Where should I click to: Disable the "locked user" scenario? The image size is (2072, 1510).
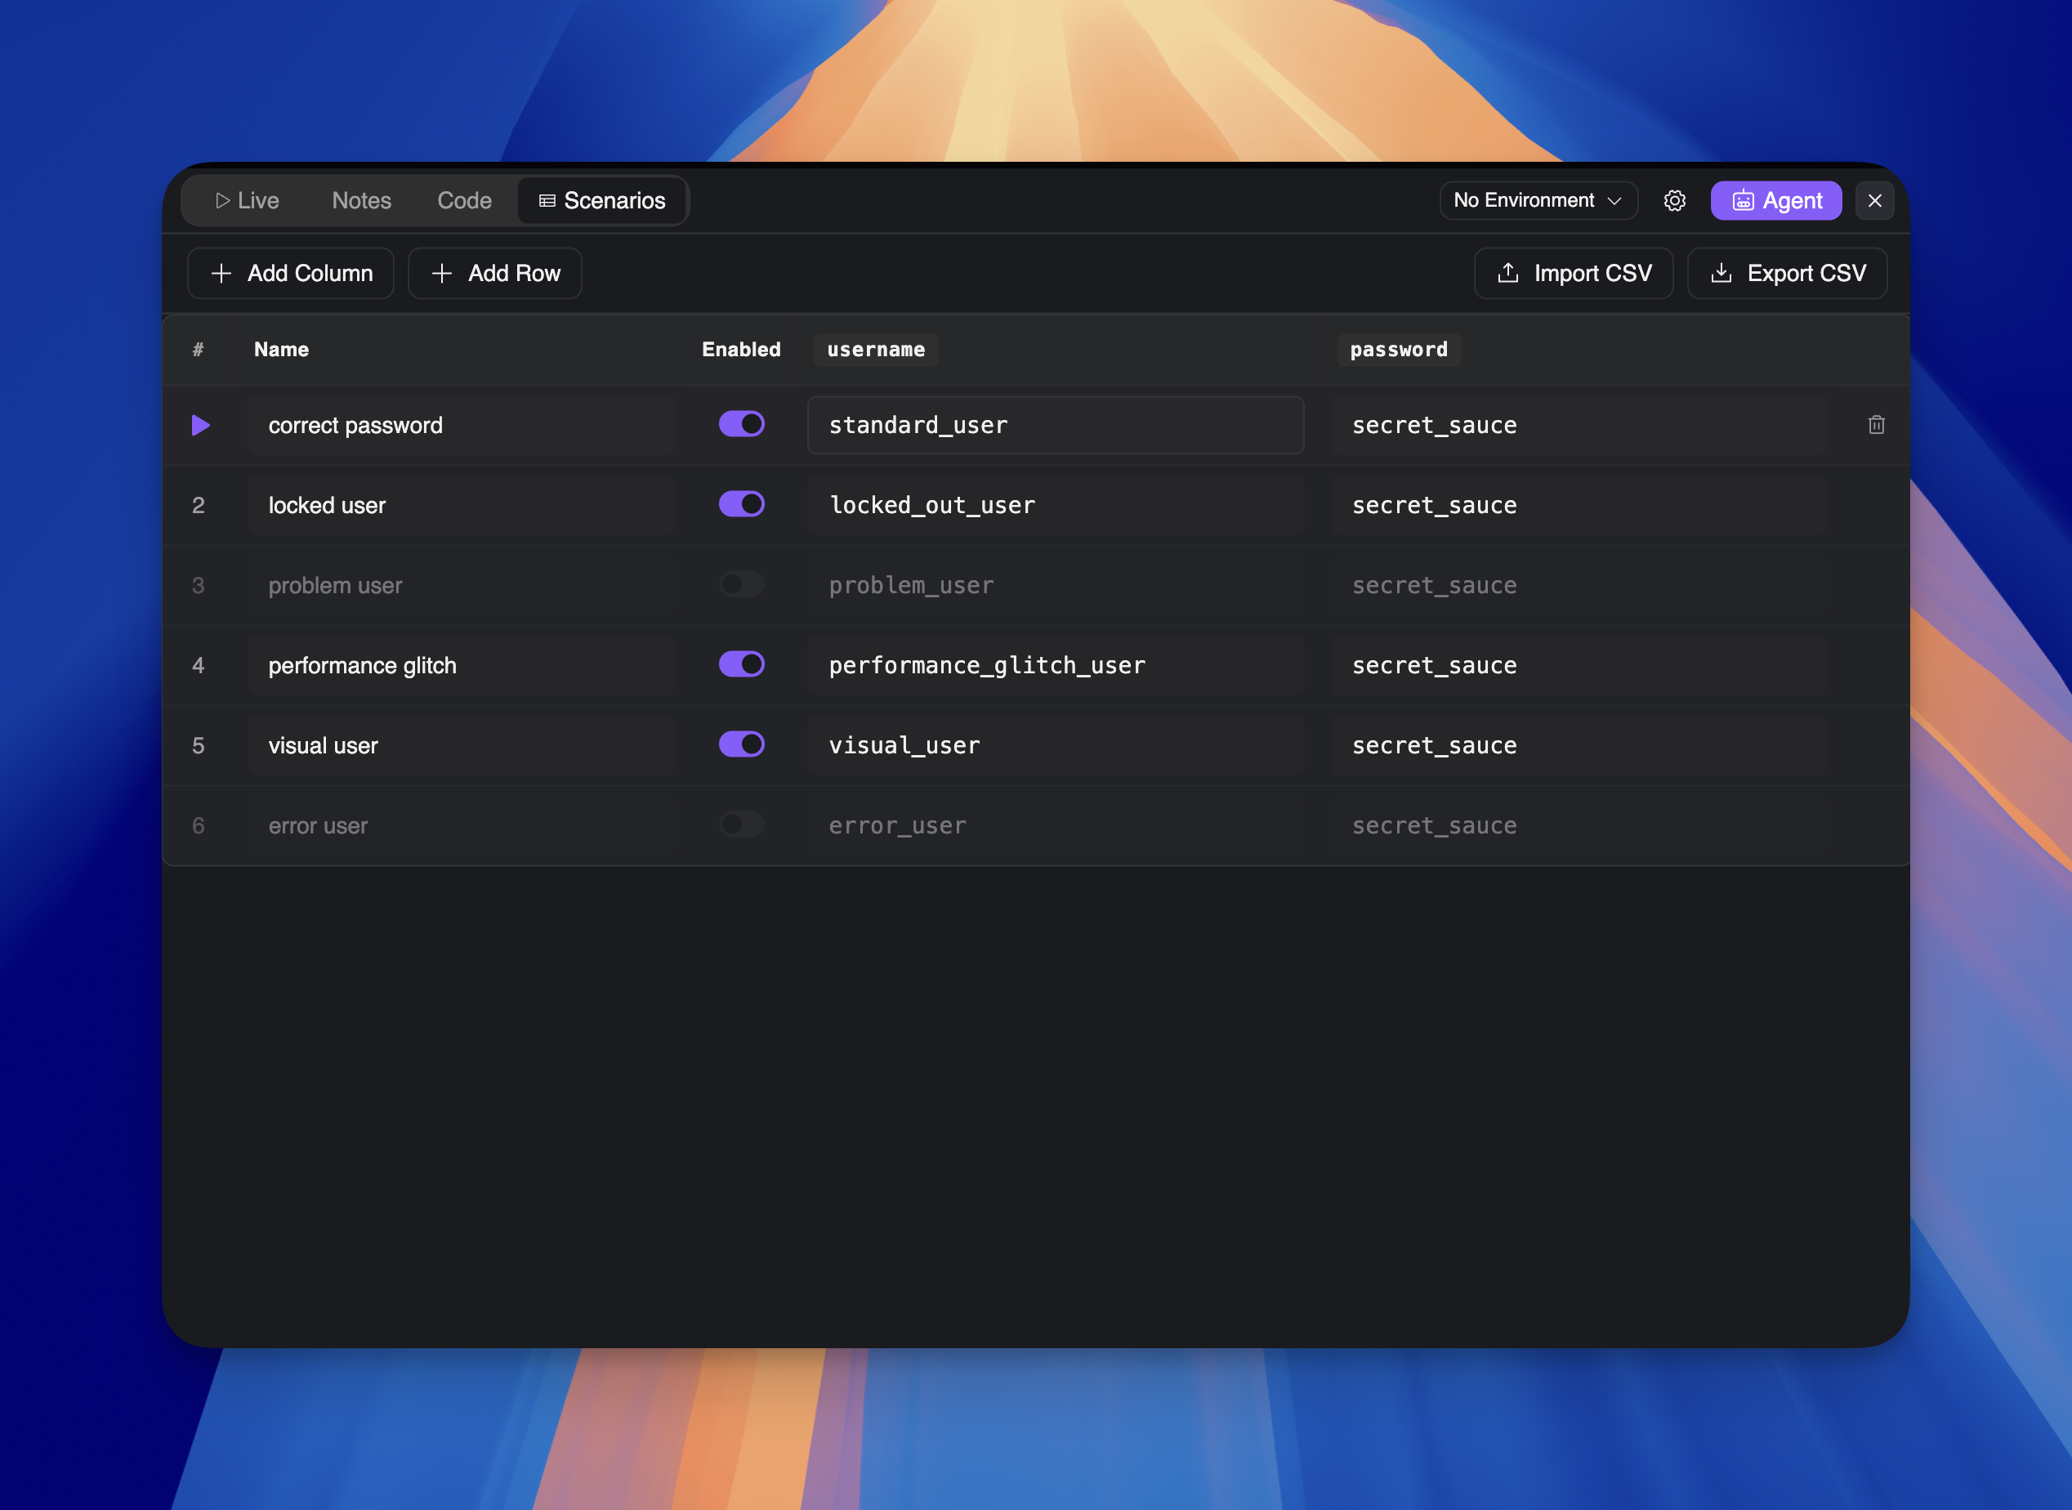[741, 503]
